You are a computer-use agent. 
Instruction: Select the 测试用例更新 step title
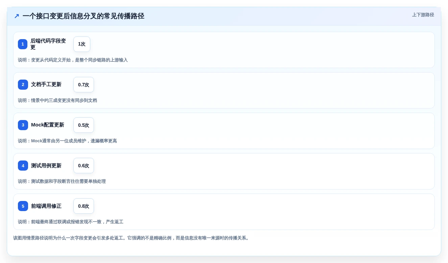coord(46,166)
